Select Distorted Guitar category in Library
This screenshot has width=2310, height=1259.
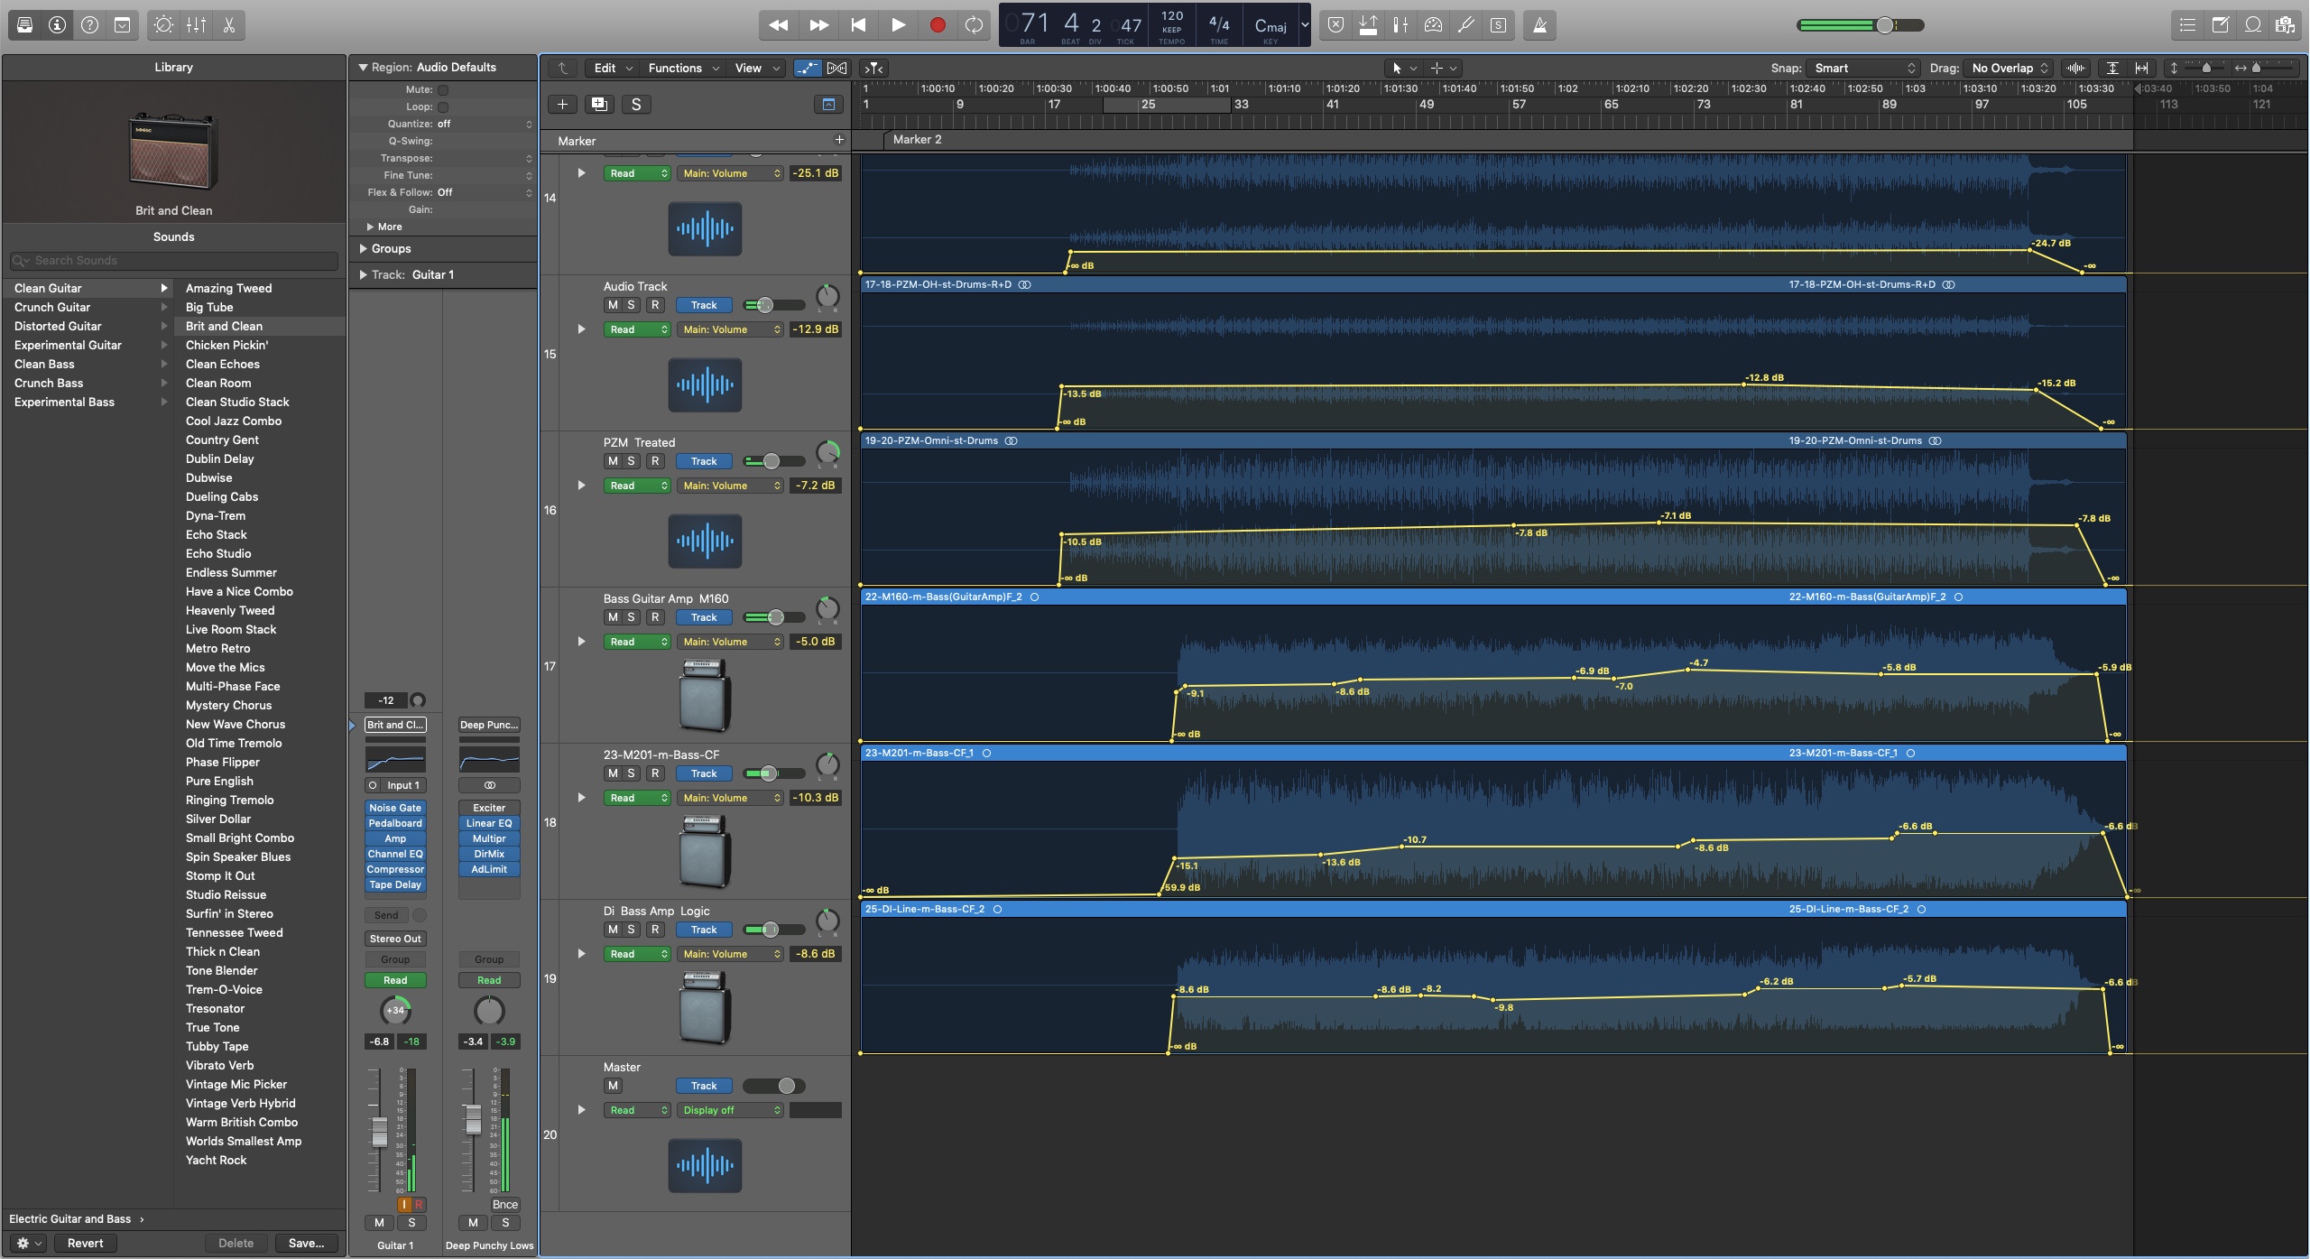(87, 326)
